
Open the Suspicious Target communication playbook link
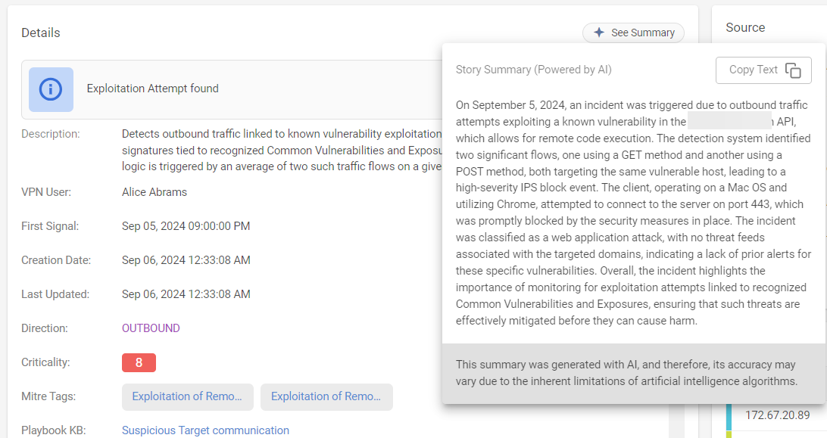click(x=205, y=430)
